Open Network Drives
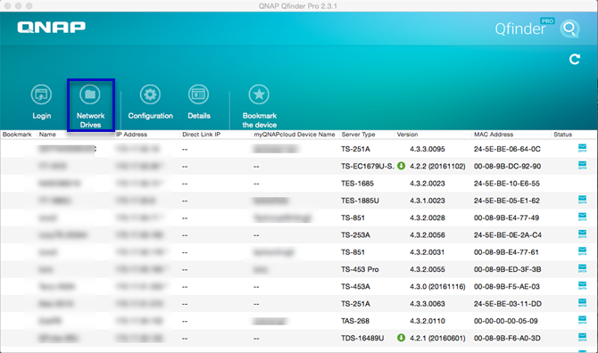This screenshot has width=598, height=353. click(90, 105)
